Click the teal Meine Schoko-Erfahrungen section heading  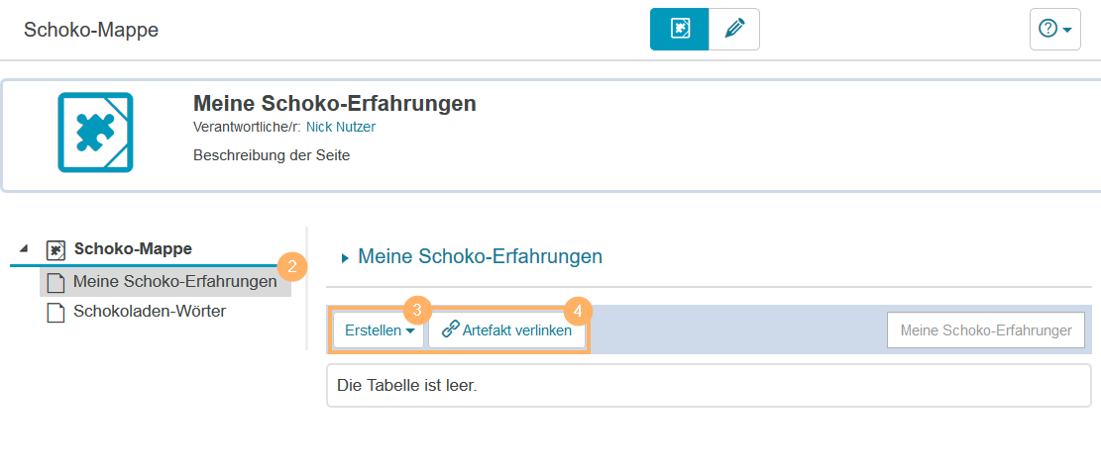[x=480, y=256]
